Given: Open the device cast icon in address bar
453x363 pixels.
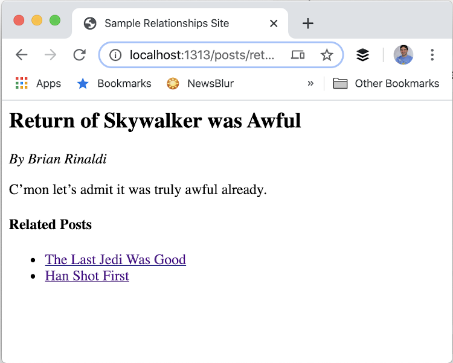Looking at the screenshot, I should click(298, 55).
